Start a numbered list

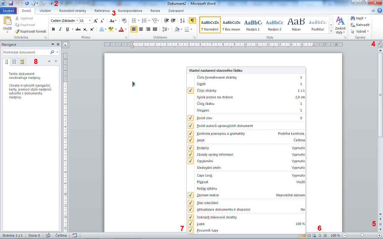[144, 21]
